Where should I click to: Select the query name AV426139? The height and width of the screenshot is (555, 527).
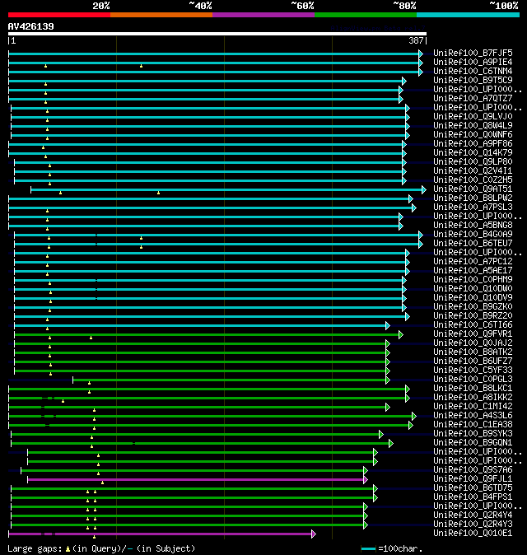coord(30,26)
